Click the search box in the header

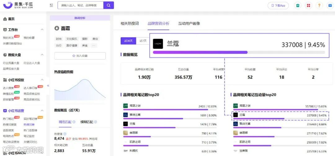[x=81, y=5]
